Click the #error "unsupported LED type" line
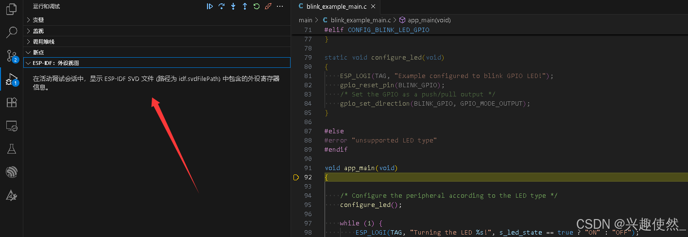 381,141
